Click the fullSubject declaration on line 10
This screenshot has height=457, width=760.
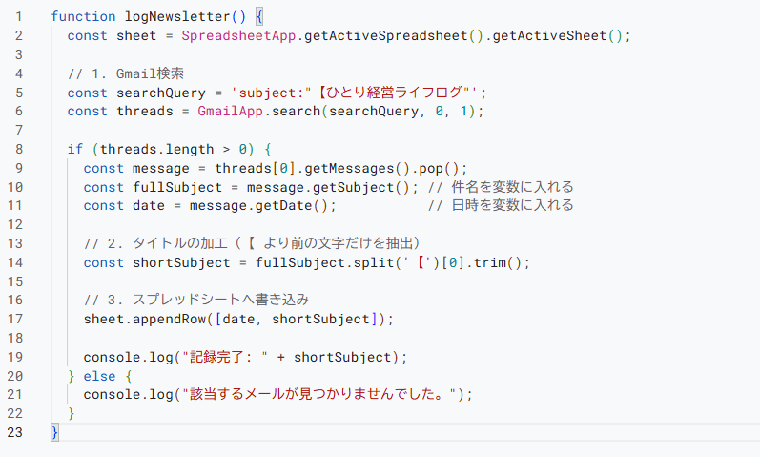tap(177, 187)
